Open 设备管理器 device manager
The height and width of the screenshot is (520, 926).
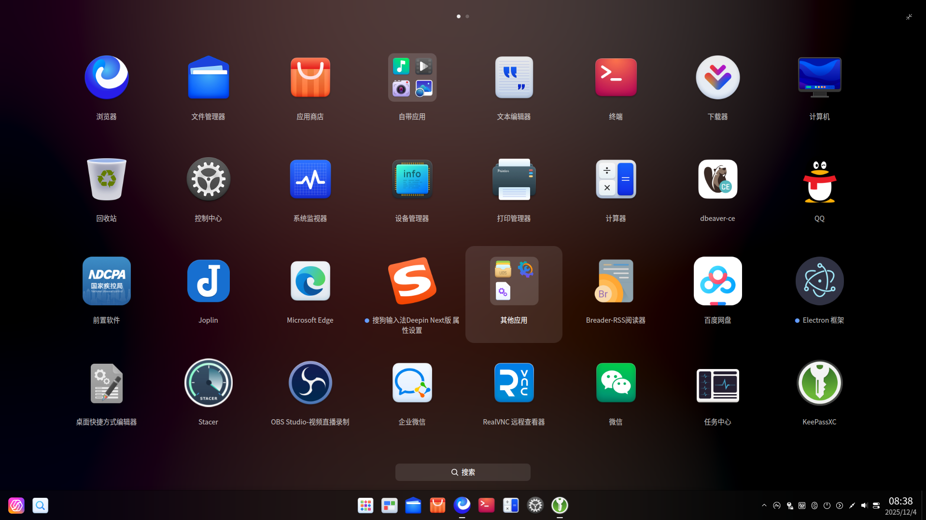[x=412, y=179]
